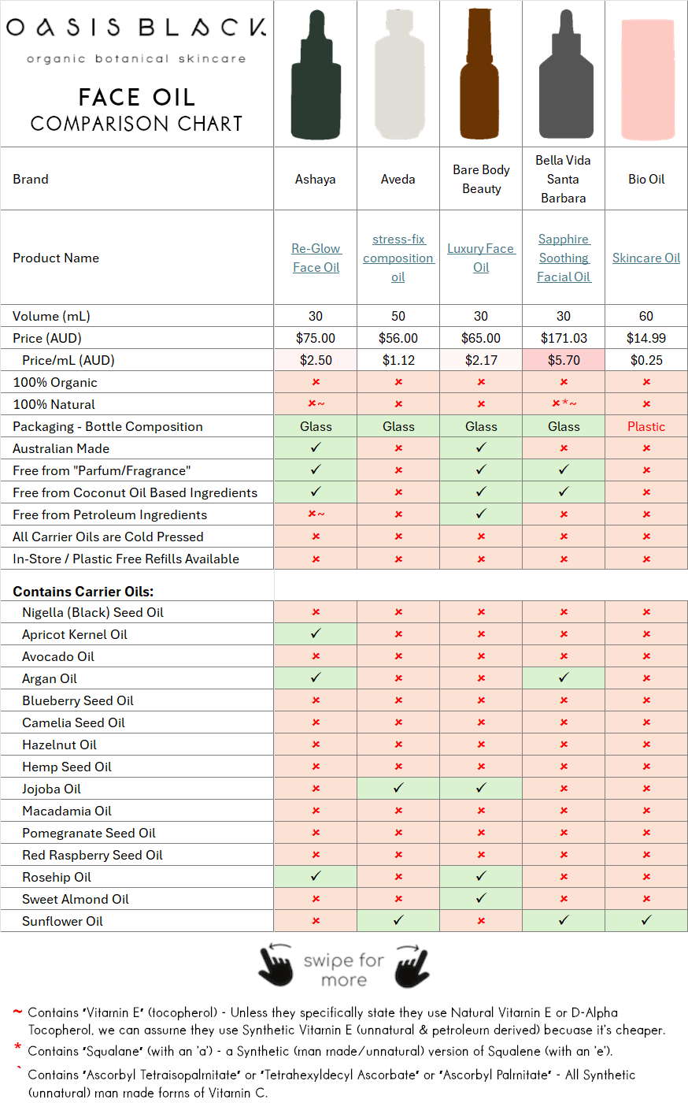Click the Oasis Black logo
The height and width of the screenshot is (1103, 688).
136,39
